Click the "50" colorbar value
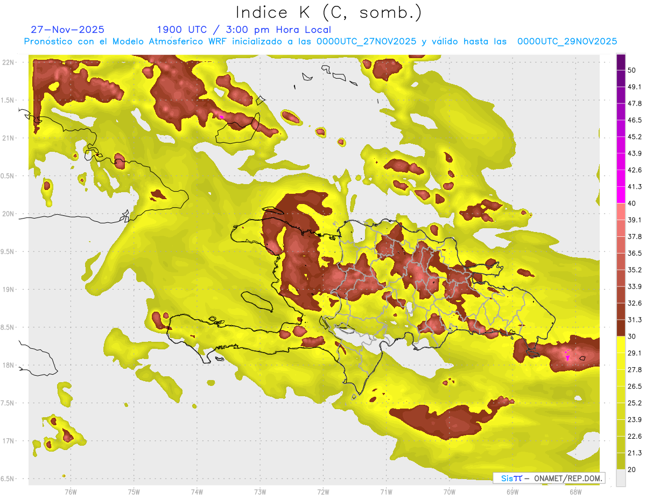 pyautogui.click(x=631, y=70)
